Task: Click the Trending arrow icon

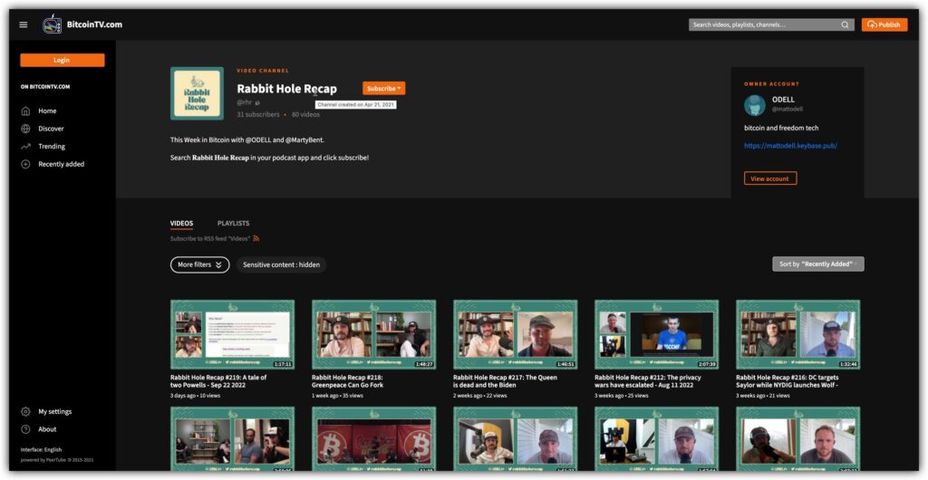Action: [25, 147]
